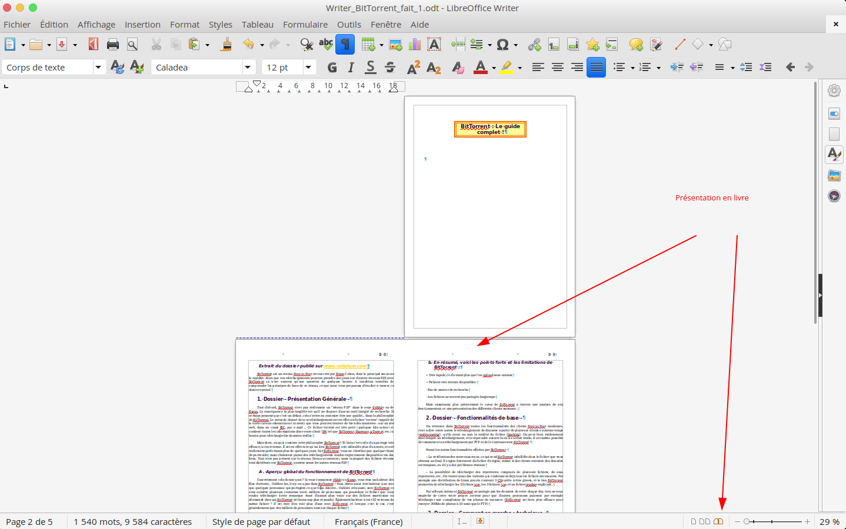Expand the paragraph style Corps de texte dropdown
846x529 pixels.
click(x=98, y=68)
